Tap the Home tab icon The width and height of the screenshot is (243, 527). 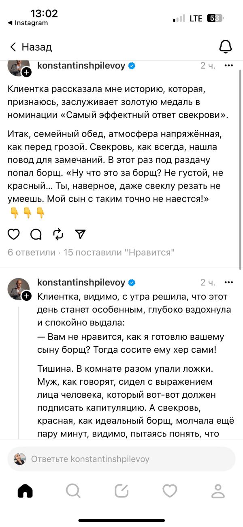point(25,491)
